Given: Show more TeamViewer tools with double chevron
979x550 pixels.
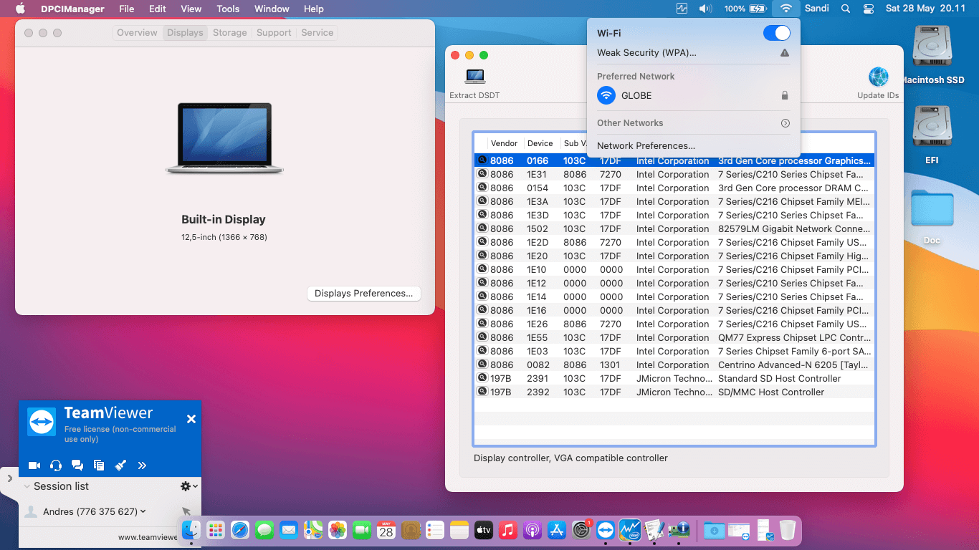Looking at the screenshot, I should pos(142,465).
